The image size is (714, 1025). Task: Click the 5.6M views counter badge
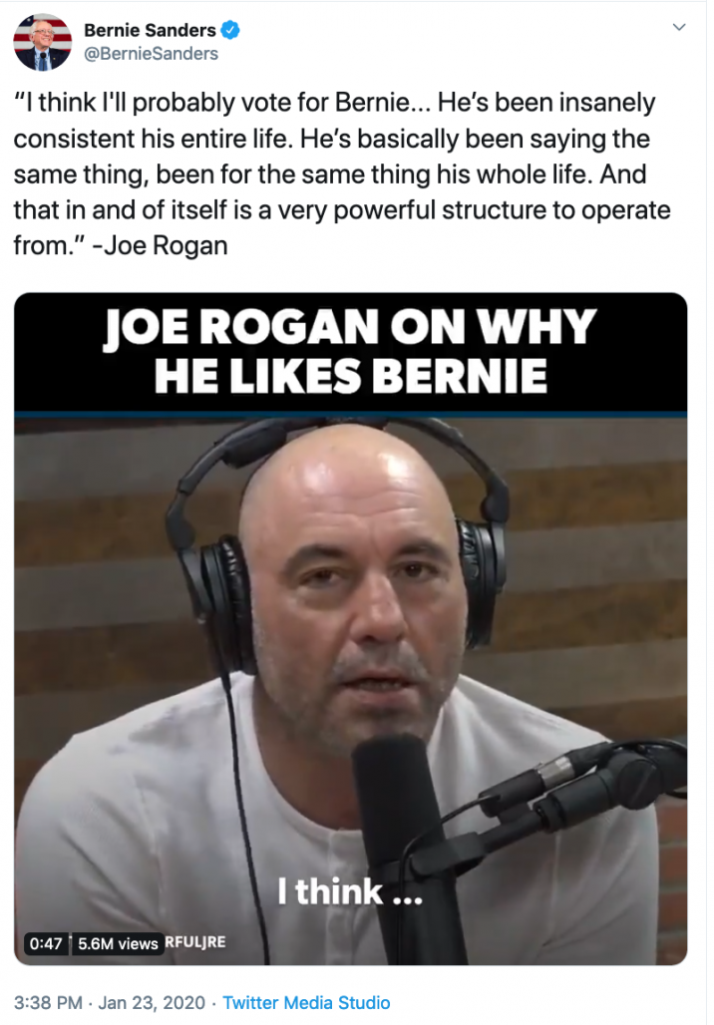click(118, 943)
